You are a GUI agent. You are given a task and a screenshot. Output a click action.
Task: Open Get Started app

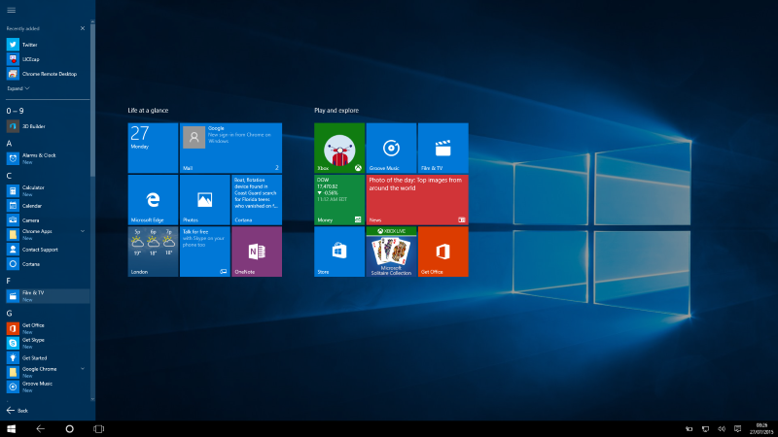(x=47, y=357)
